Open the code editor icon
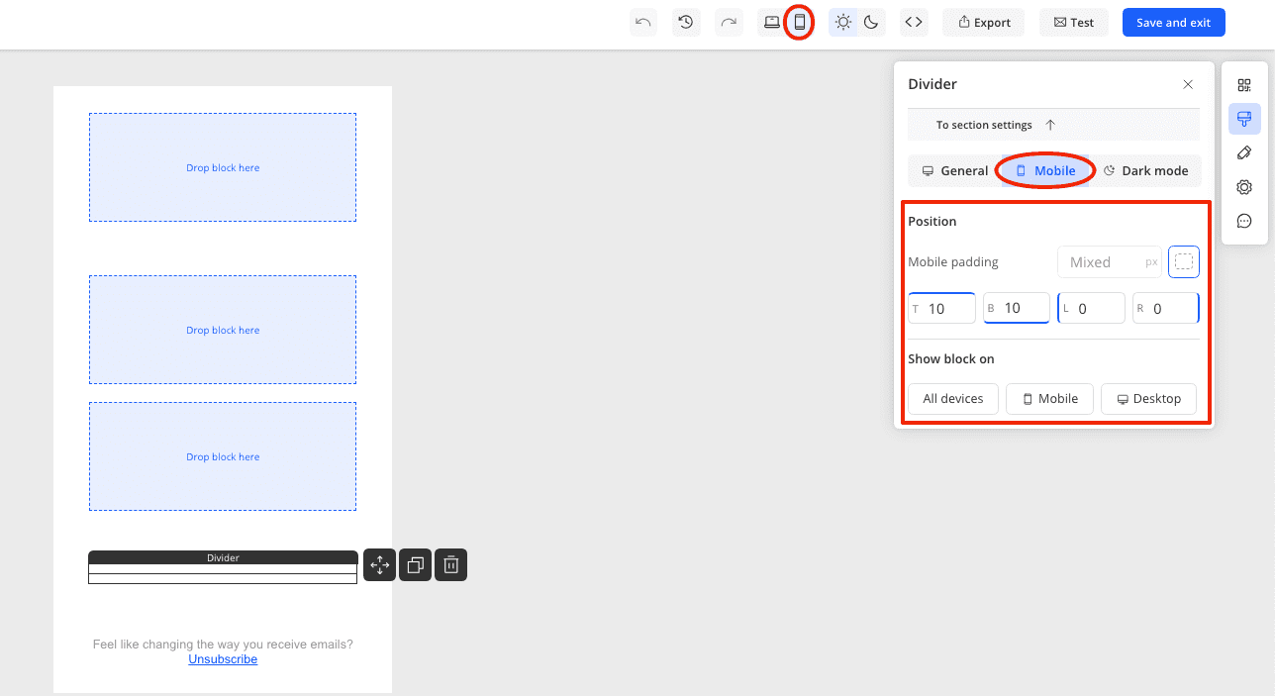1275x696 pixels. tap(915, 22)
